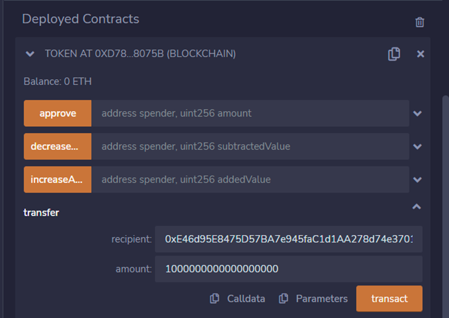Collapse the transfer function section
This screenshot has height=318, width=449.
click(x=416, y=207)
